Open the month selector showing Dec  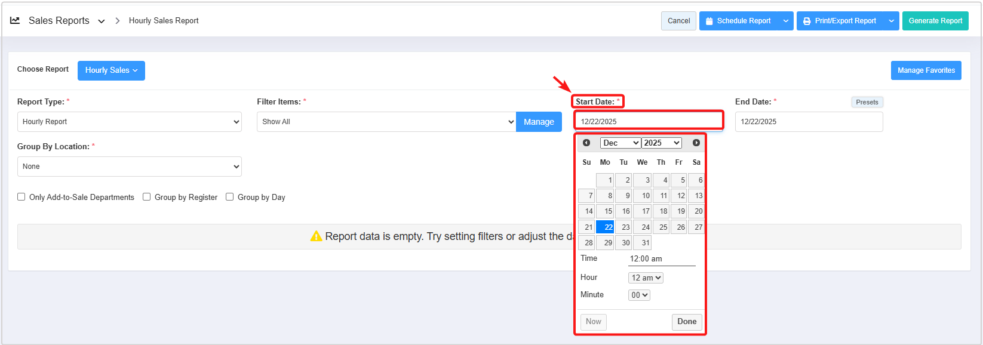click(x=620, y=143)
